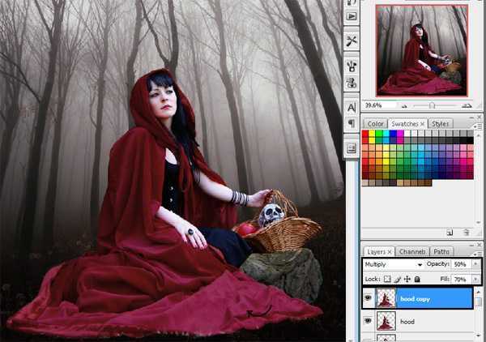Viewport: 486px width, 342px height.
Task: Open the Tool Presets panel icon
Action: click(352, 40)
